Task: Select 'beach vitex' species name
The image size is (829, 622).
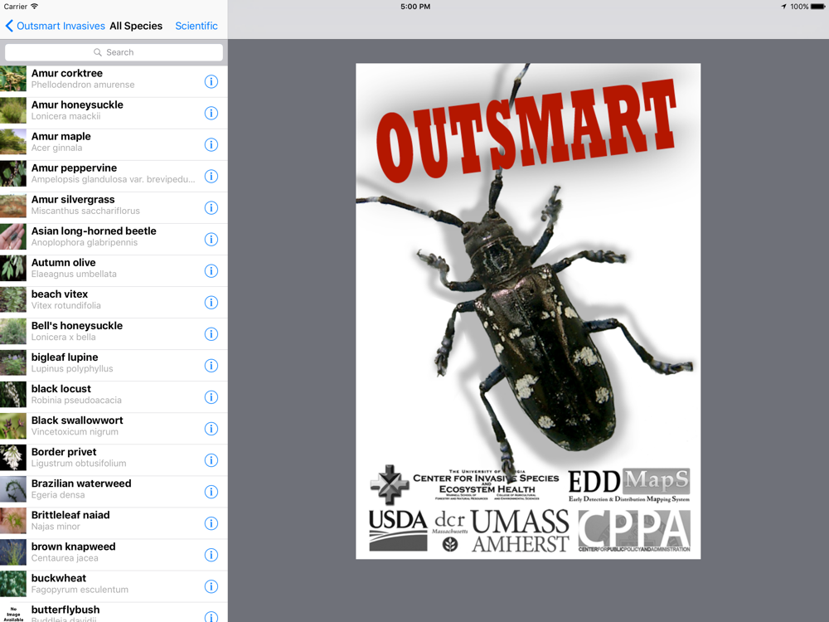Action: [x=59, y=294]
